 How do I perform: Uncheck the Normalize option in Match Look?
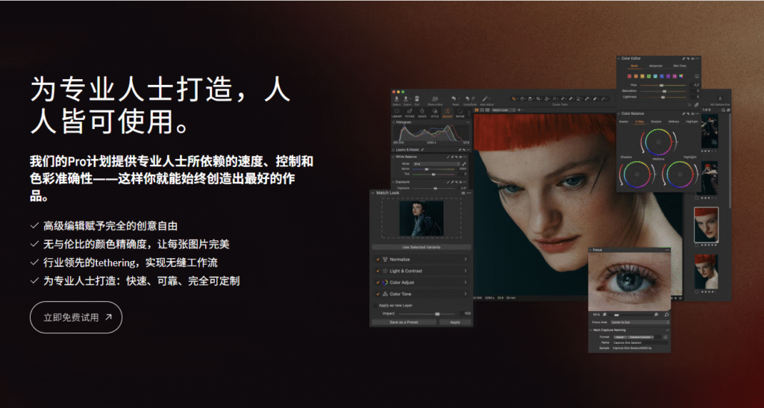(x=378, y=259)
